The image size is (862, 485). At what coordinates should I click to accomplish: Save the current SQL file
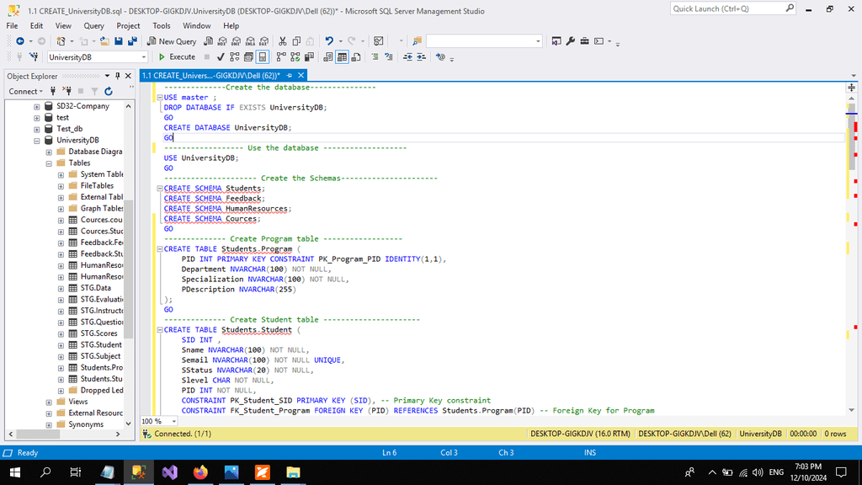click(118, 41)
